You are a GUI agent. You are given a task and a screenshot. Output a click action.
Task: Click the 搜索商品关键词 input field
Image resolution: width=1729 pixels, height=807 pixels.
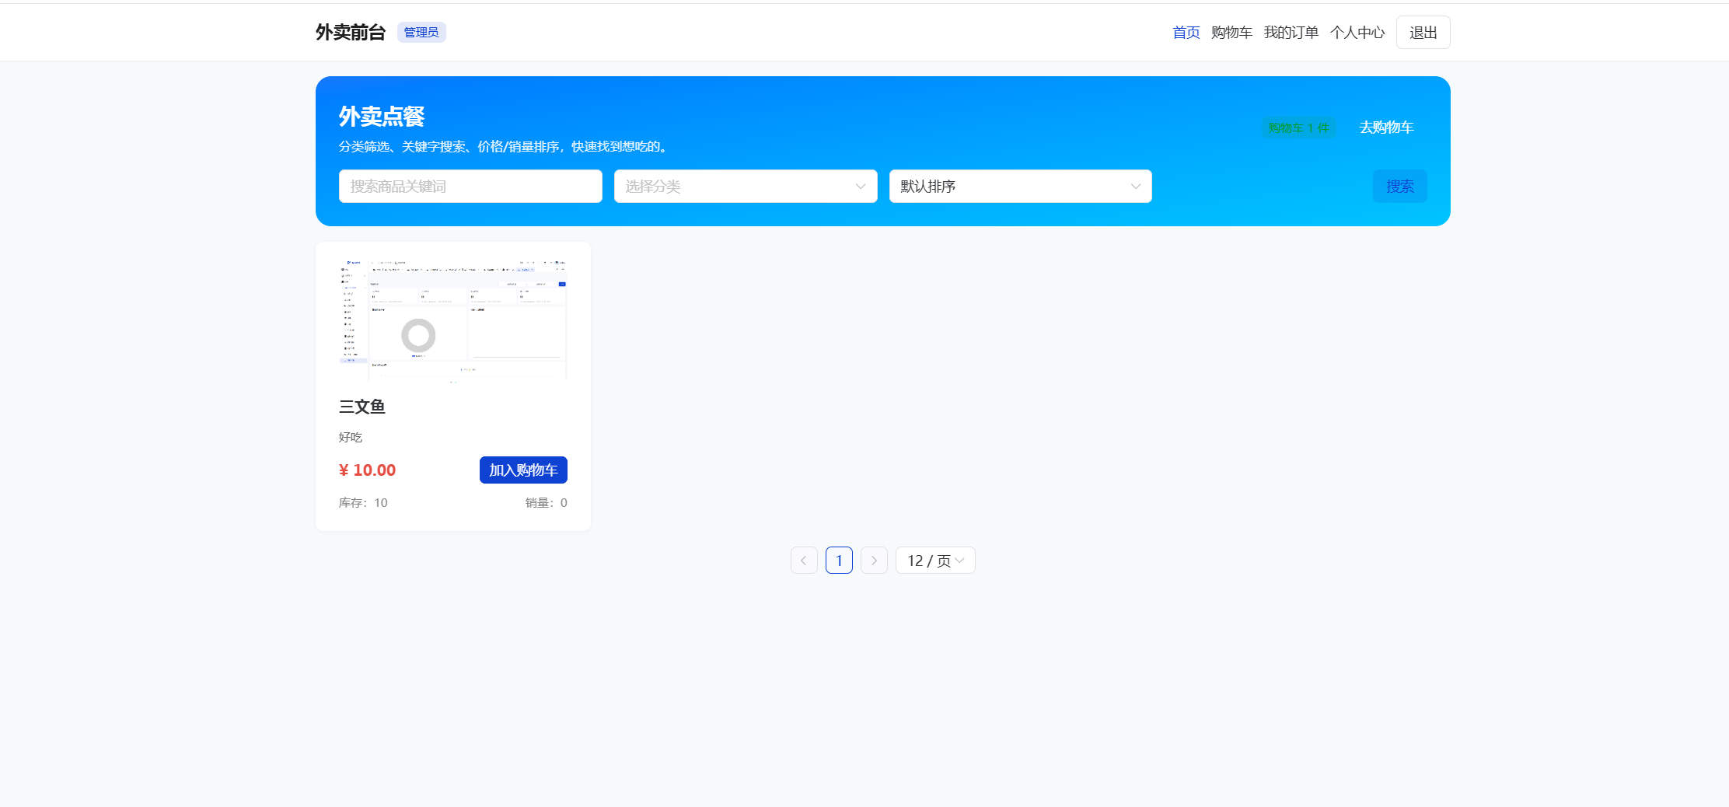470,186
